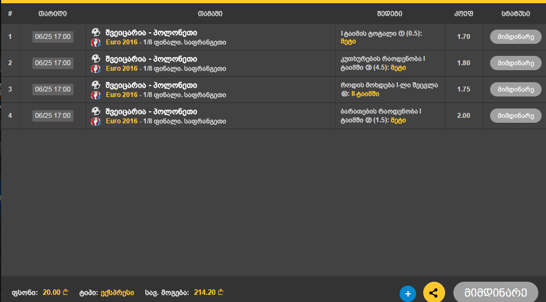Click the 'Euro 2016' link in row 4
The width and height of the screenshot is (546, 302).
point(122,121)
